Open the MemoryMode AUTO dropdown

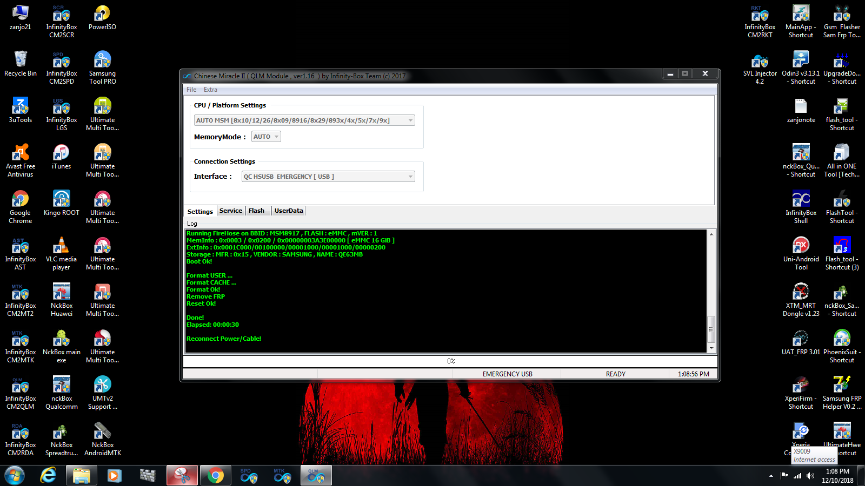click(x=266, y=137)
